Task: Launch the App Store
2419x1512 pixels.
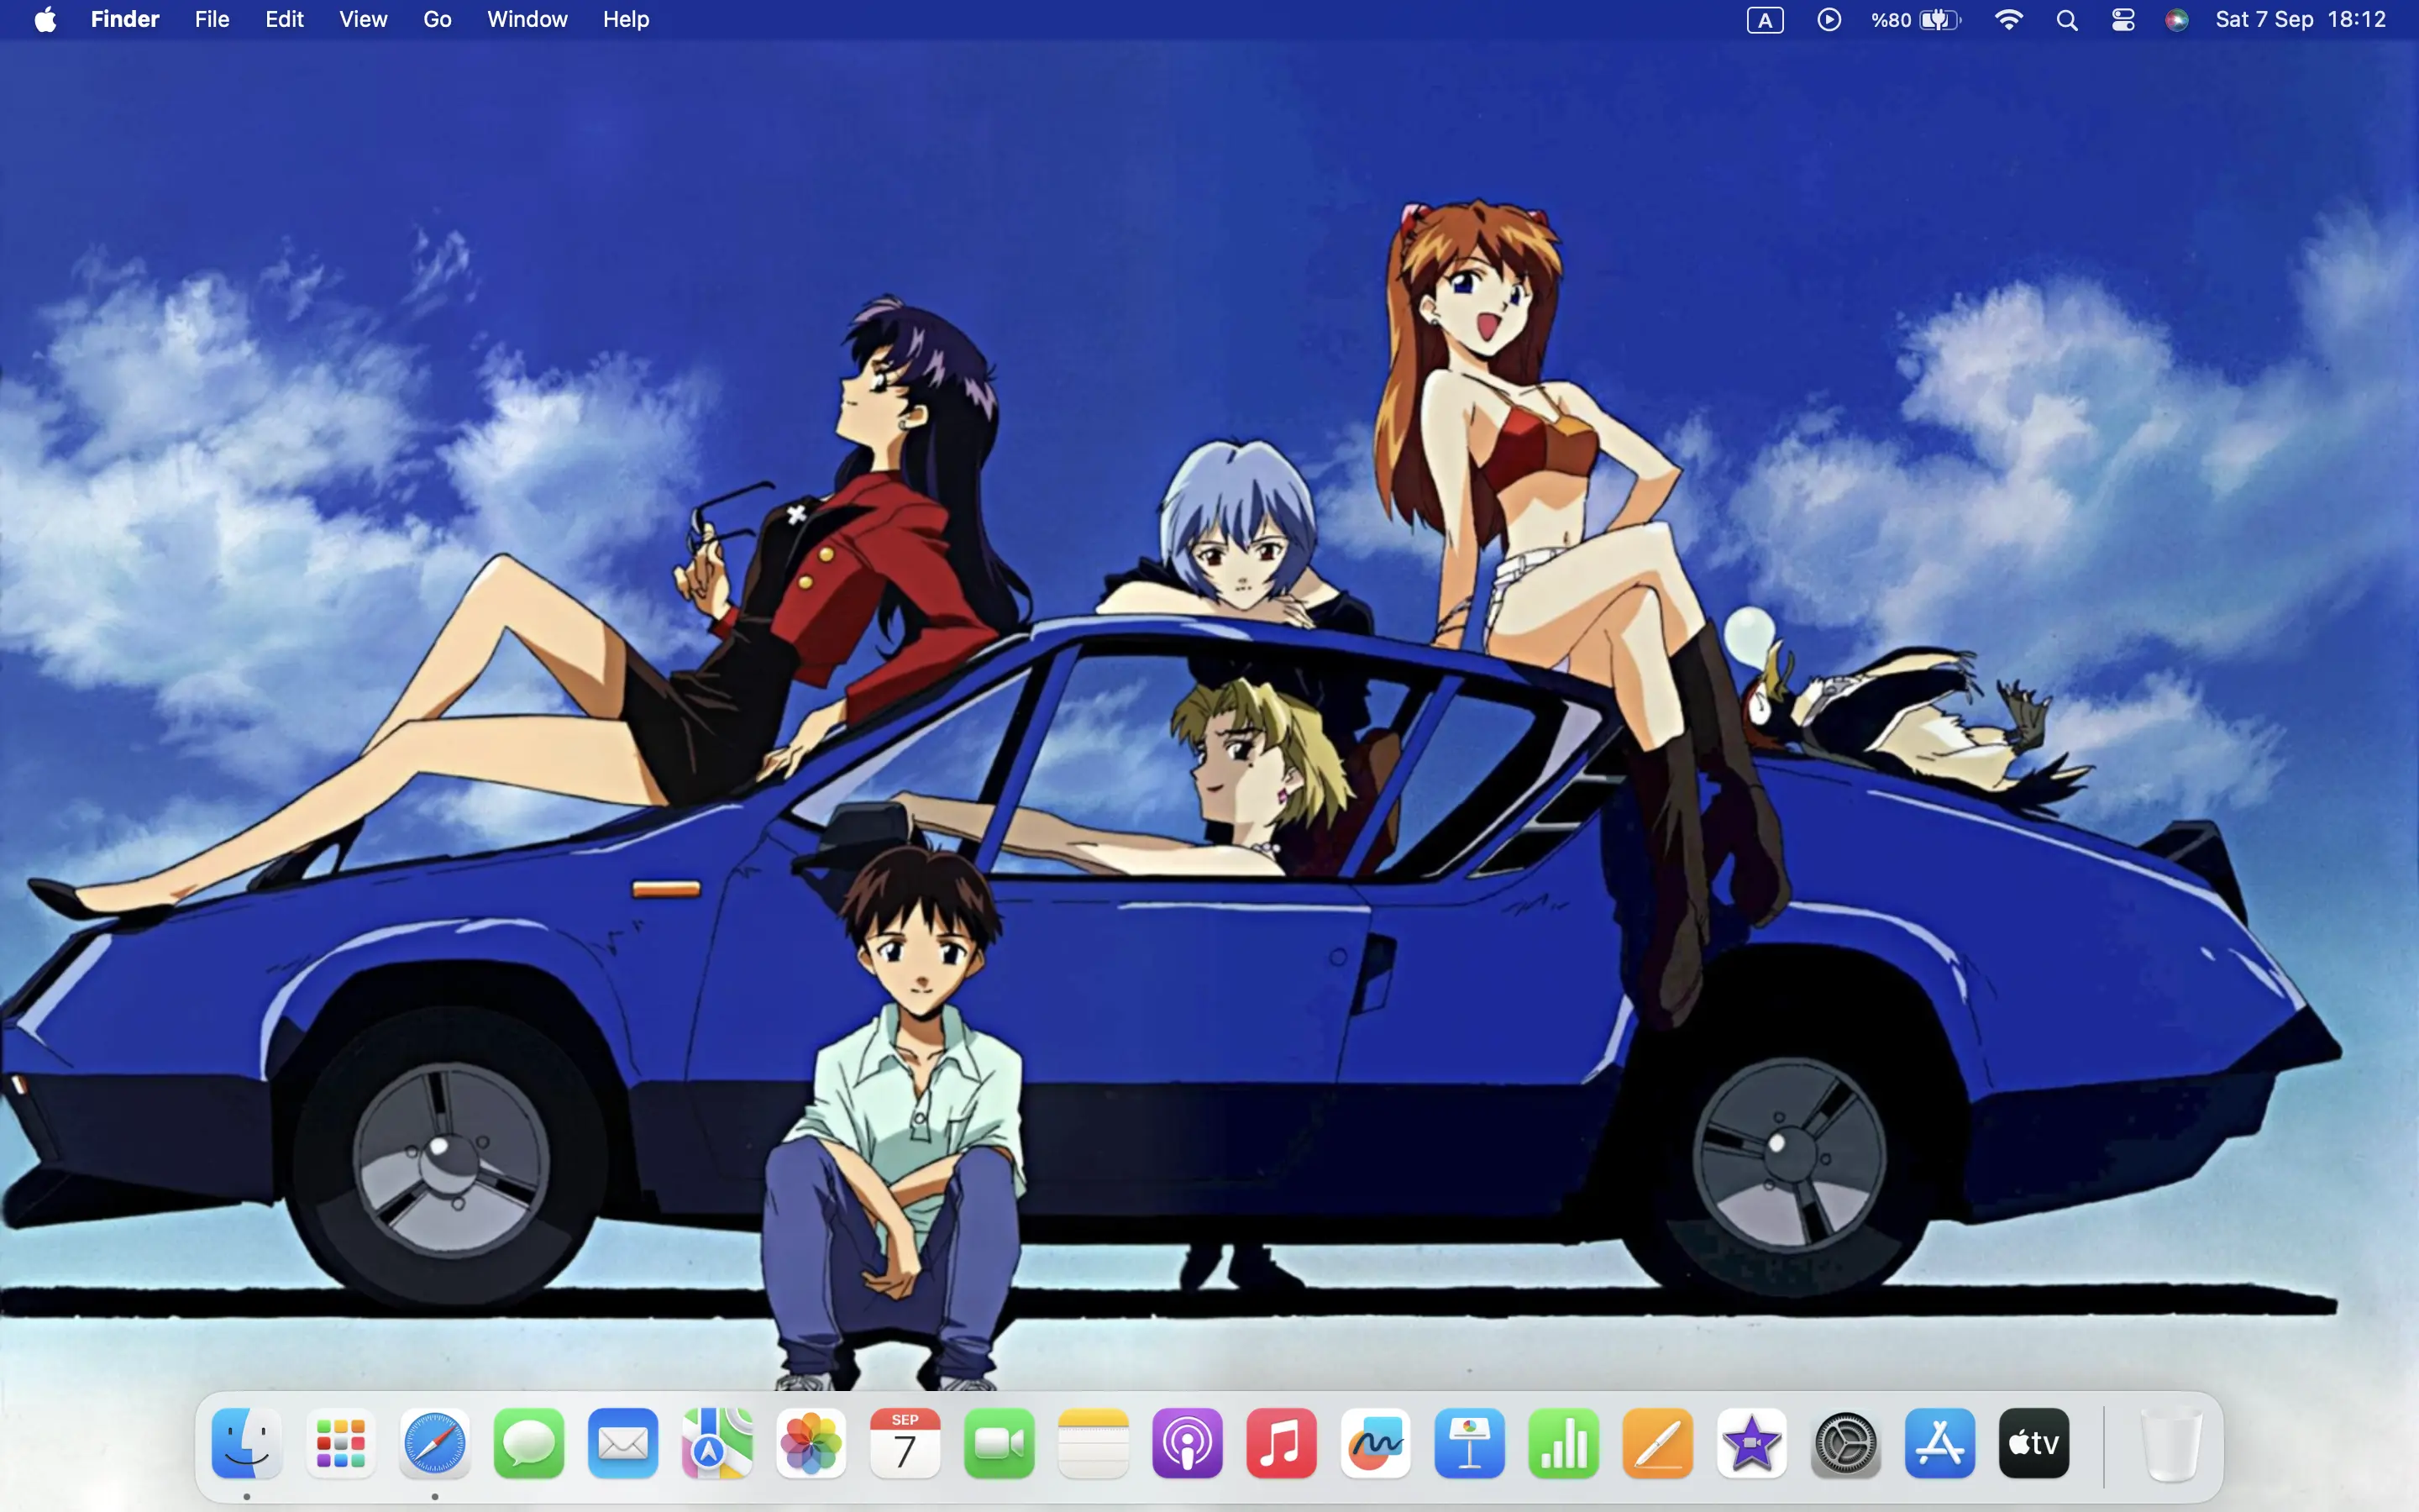Action: (1940, 1443)
